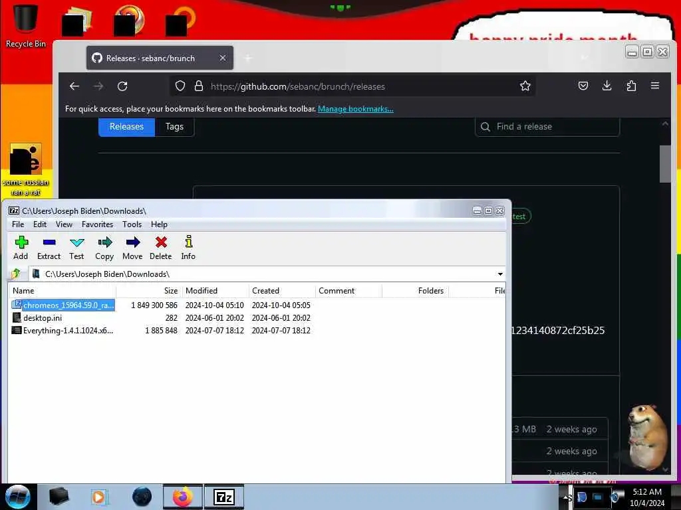Click the Info toolbar icon
Image resolution: width=681 pixels, height=510 pixels.
click(x=188, y=248)
